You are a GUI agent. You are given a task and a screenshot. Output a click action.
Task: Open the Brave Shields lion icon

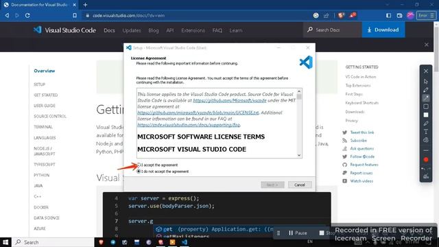click(x=341, y=15)
